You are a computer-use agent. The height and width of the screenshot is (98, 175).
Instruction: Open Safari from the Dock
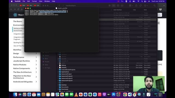click(29, 94)
